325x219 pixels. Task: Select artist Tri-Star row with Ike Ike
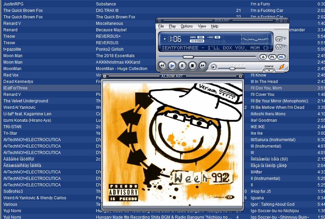[x=10, y=133]
